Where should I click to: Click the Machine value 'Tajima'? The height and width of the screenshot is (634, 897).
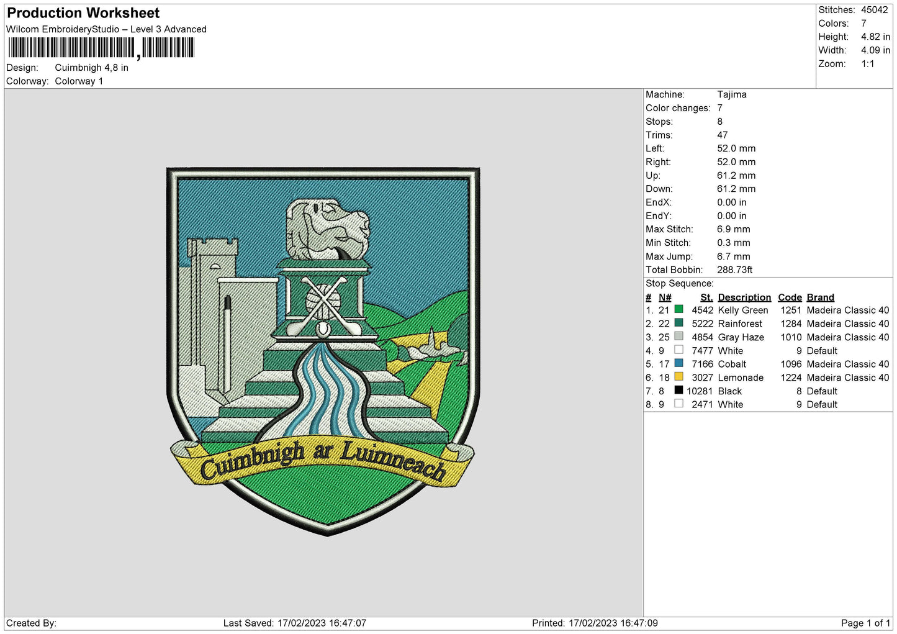coord(732,94)
